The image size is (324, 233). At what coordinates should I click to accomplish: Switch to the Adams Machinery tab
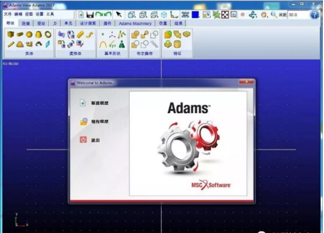(x=135, y=23)
